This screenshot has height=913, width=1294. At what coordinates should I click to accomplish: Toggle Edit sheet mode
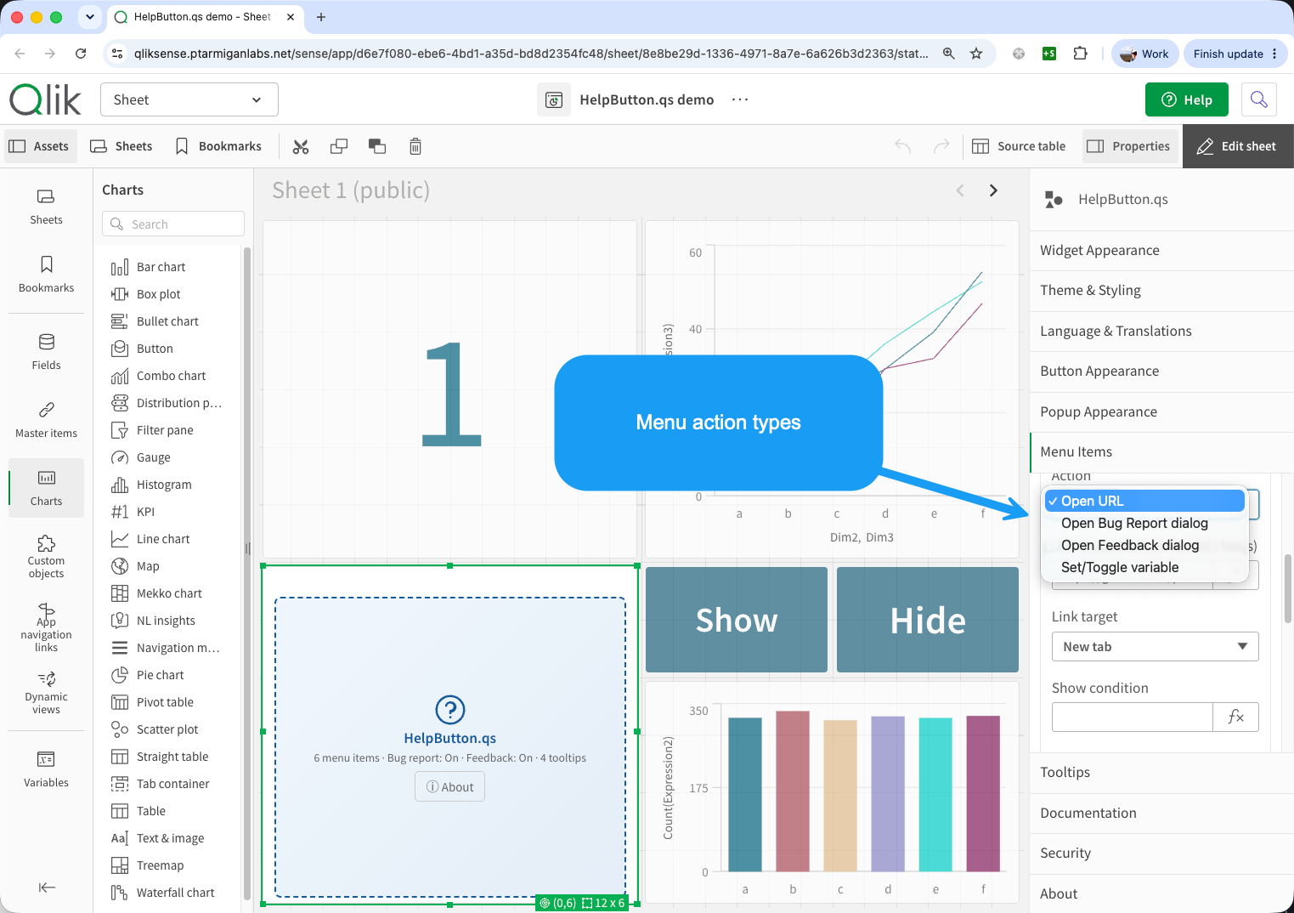[1238, 146]
